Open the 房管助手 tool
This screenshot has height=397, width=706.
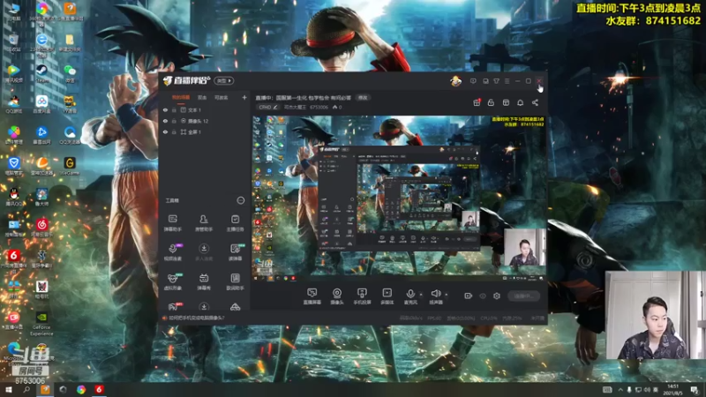204,223
